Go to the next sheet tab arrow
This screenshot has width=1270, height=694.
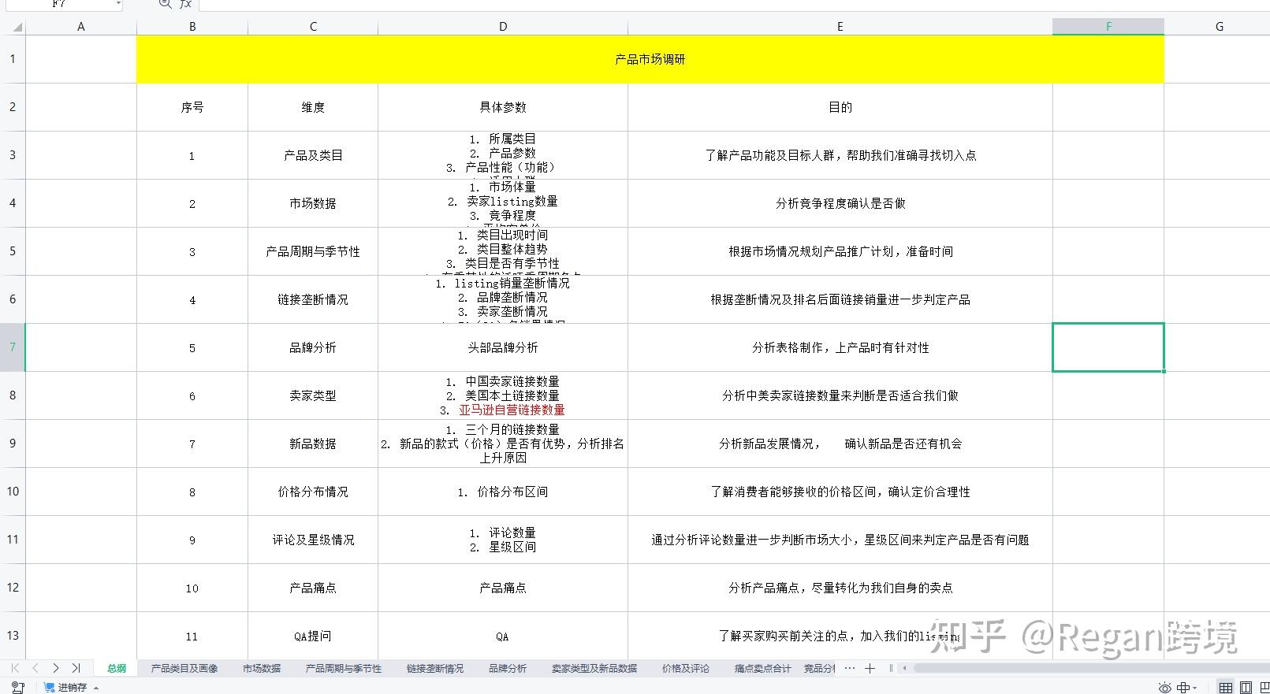[55, 668]
